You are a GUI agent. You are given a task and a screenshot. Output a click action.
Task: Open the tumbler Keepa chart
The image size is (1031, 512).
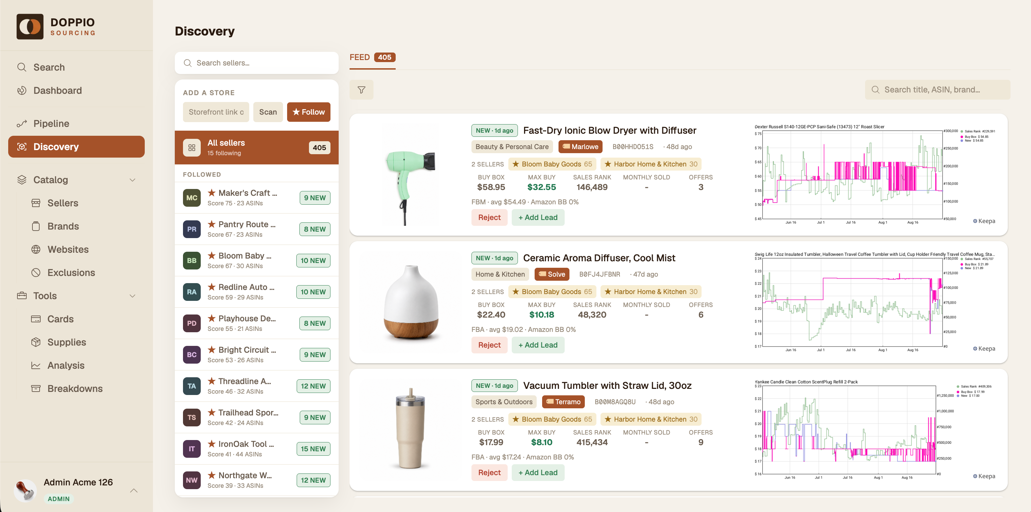coord(875,430)
